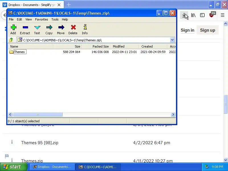Open the View menu
Viewport: 228px width, 171px height.
click(28, 19)
